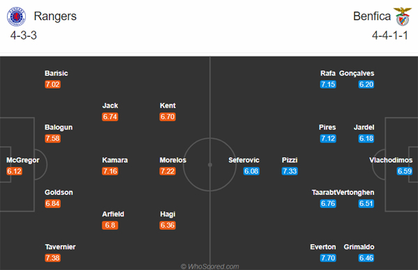Select Grimaldo's 6.46 rating badge

[366, 258]
